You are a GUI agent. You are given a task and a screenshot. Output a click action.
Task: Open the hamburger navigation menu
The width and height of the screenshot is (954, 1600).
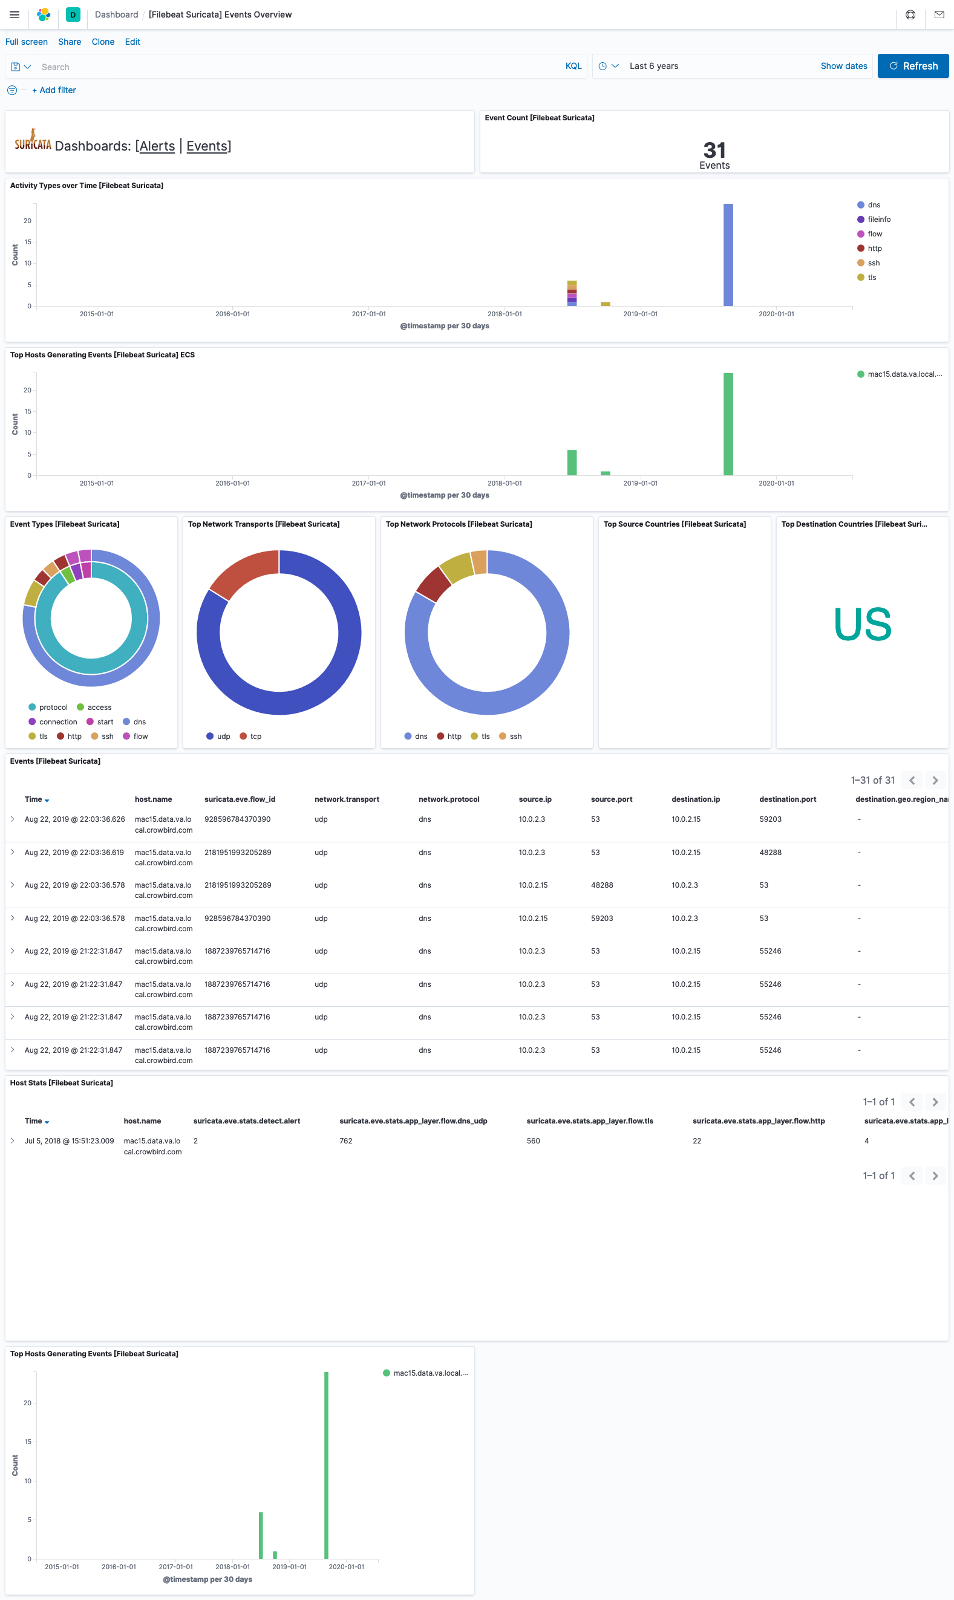(x=14, y=14)
